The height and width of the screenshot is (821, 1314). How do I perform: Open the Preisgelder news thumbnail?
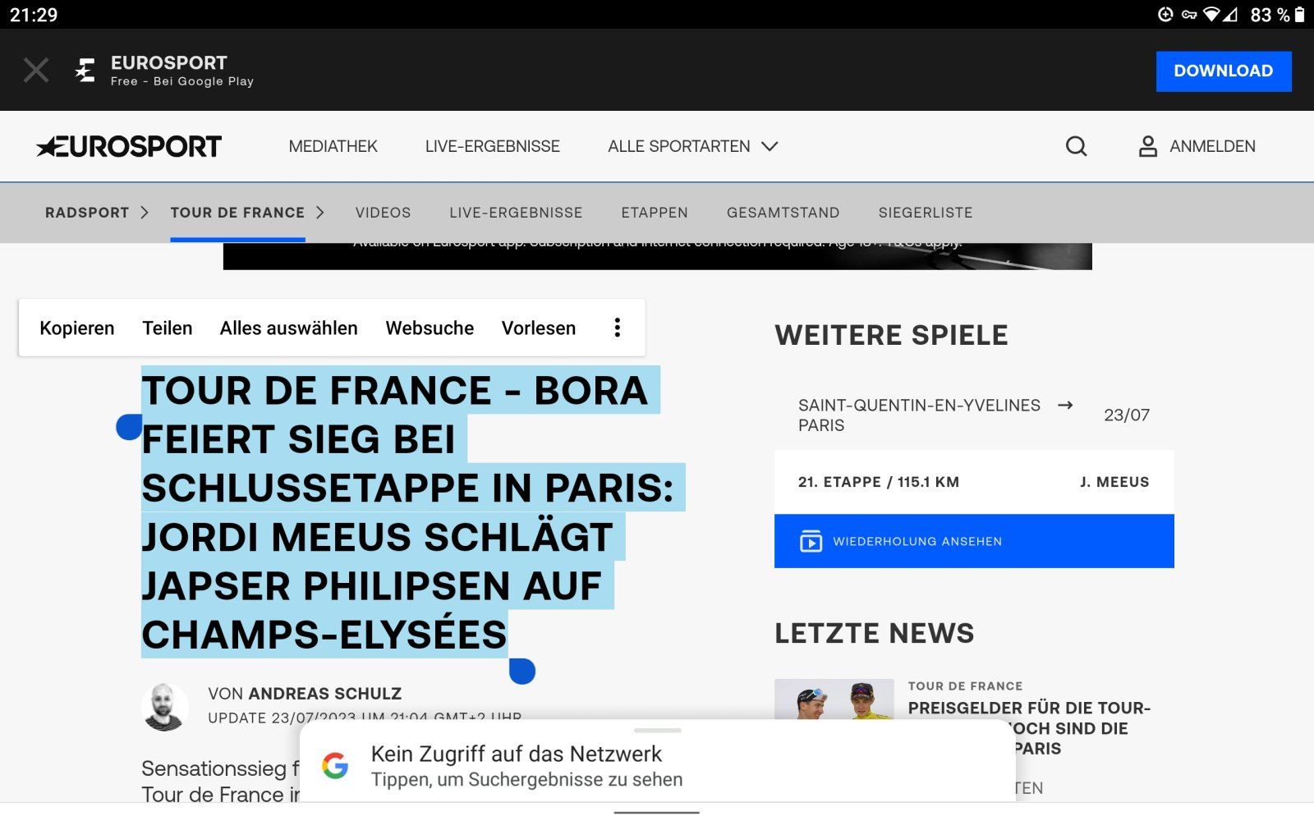pyautogui.click(x=834, y=699)
